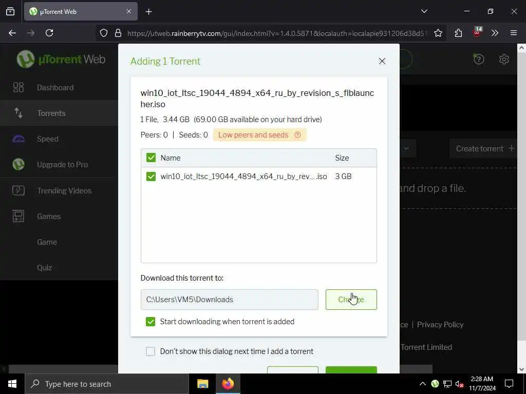Click the Games console icon
Screen dimensions: 526x394
click(18, 216)
